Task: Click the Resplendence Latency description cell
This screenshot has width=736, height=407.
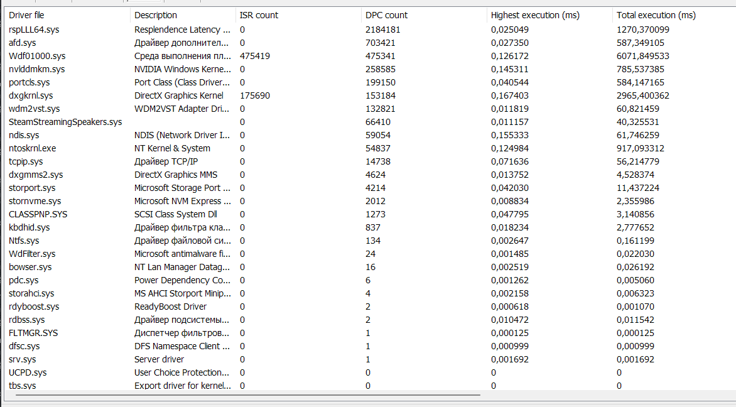Action: [x=182, y=30]
